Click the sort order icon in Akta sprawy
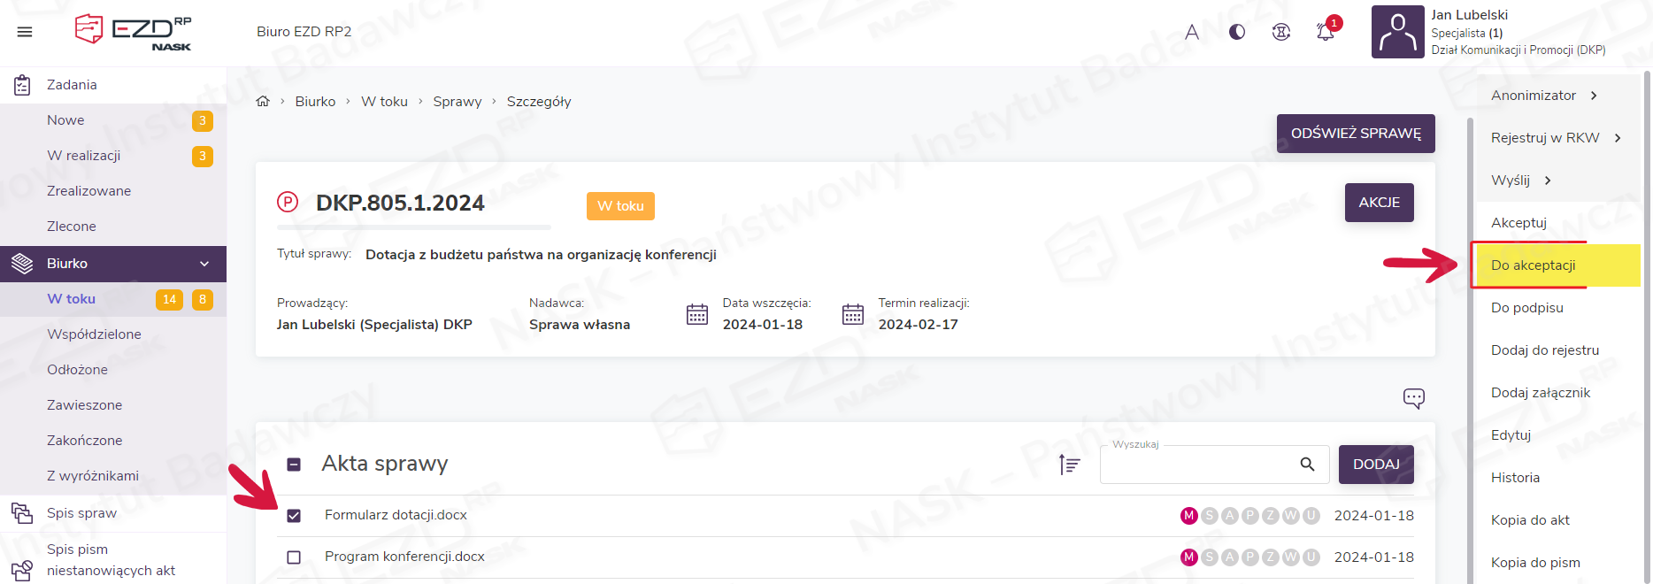 [1069, 465]
